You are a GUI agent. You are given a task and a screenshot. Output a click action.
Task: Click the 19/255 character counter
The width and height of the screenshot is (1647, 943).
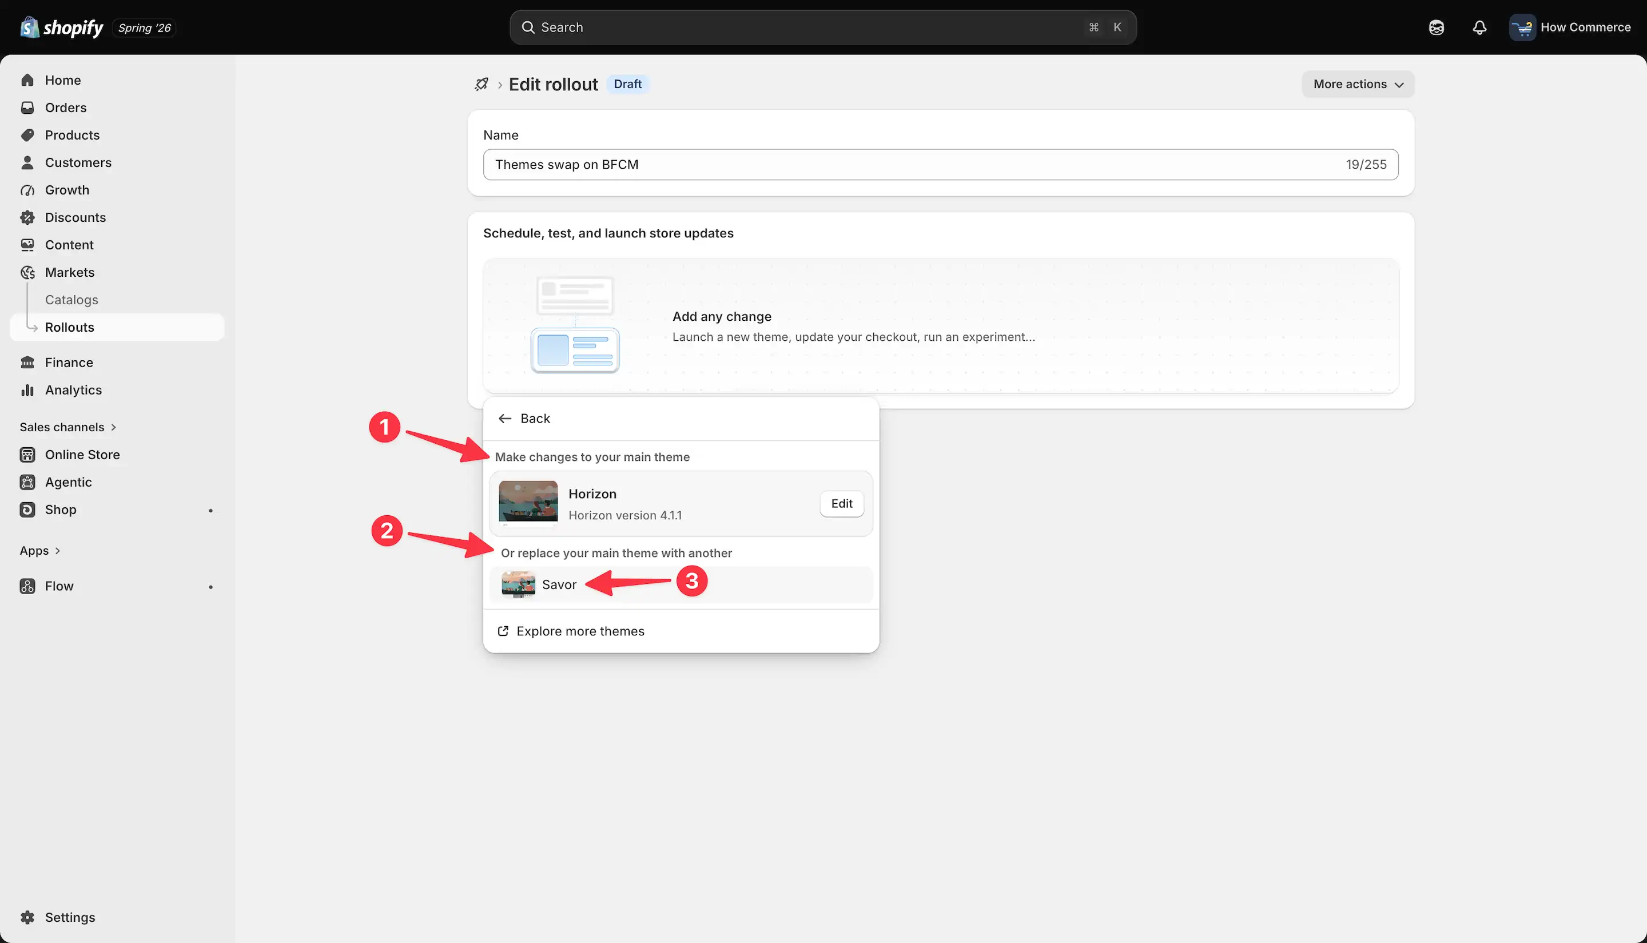click(x=1366, y=165)
